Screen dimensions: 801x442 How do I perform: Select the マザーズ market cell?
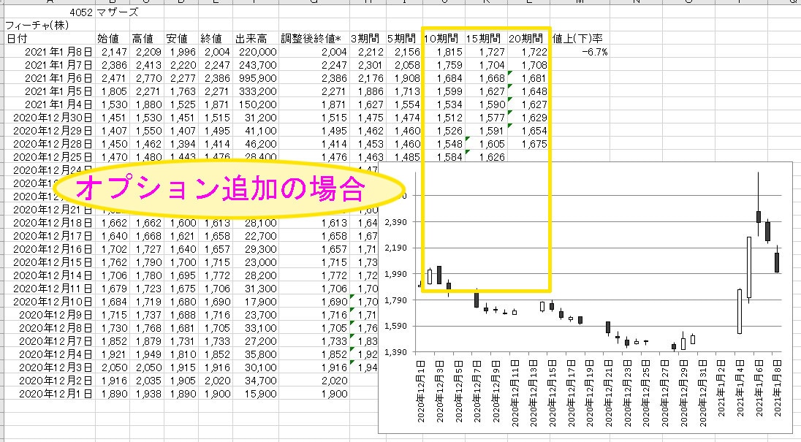point(113,12)
